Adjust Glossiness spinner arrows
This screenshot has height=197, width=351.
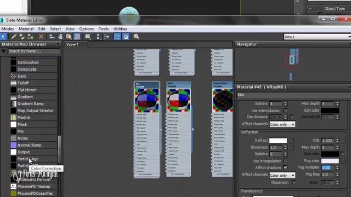coord(285,148)
